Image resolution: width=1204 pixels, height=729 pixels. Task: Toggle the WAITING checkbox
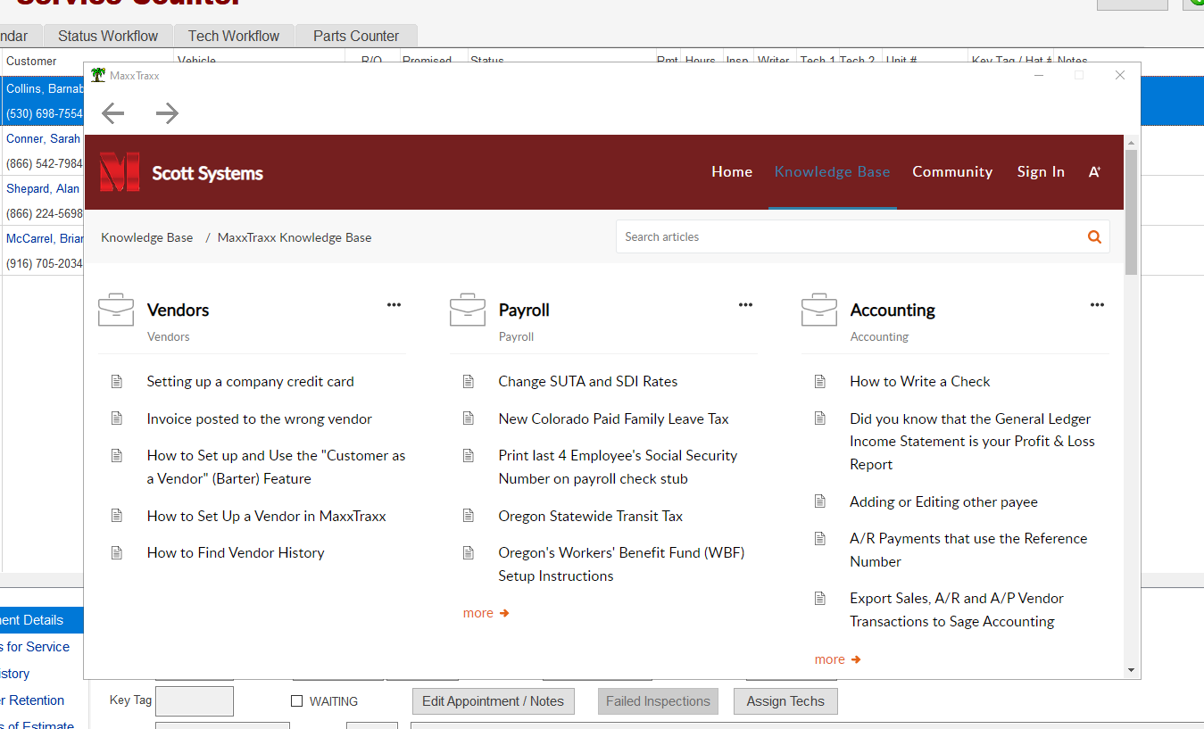[x=296, y=701]
